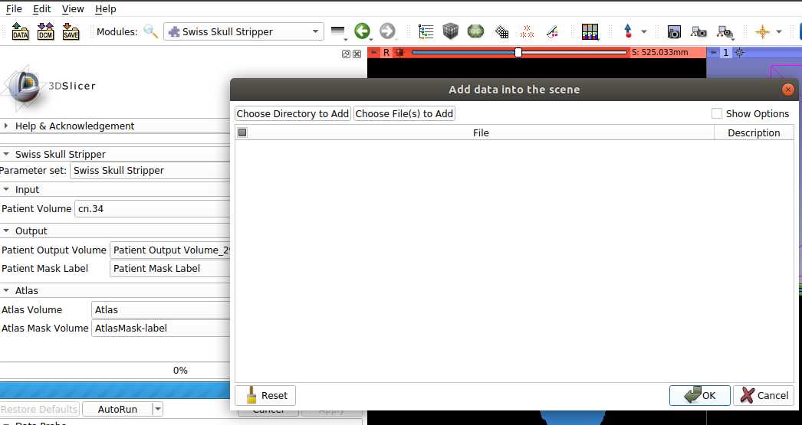Undock the module panel float icon

347,54
